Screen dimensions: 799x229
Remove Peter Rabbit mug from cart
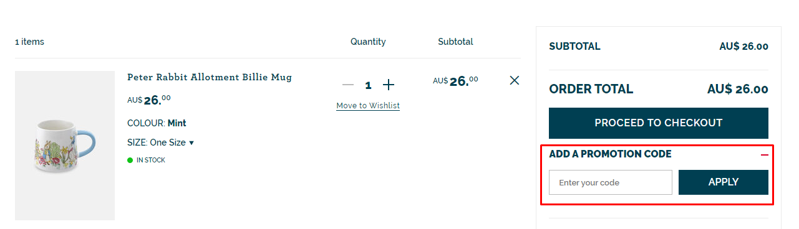point(515,80)
